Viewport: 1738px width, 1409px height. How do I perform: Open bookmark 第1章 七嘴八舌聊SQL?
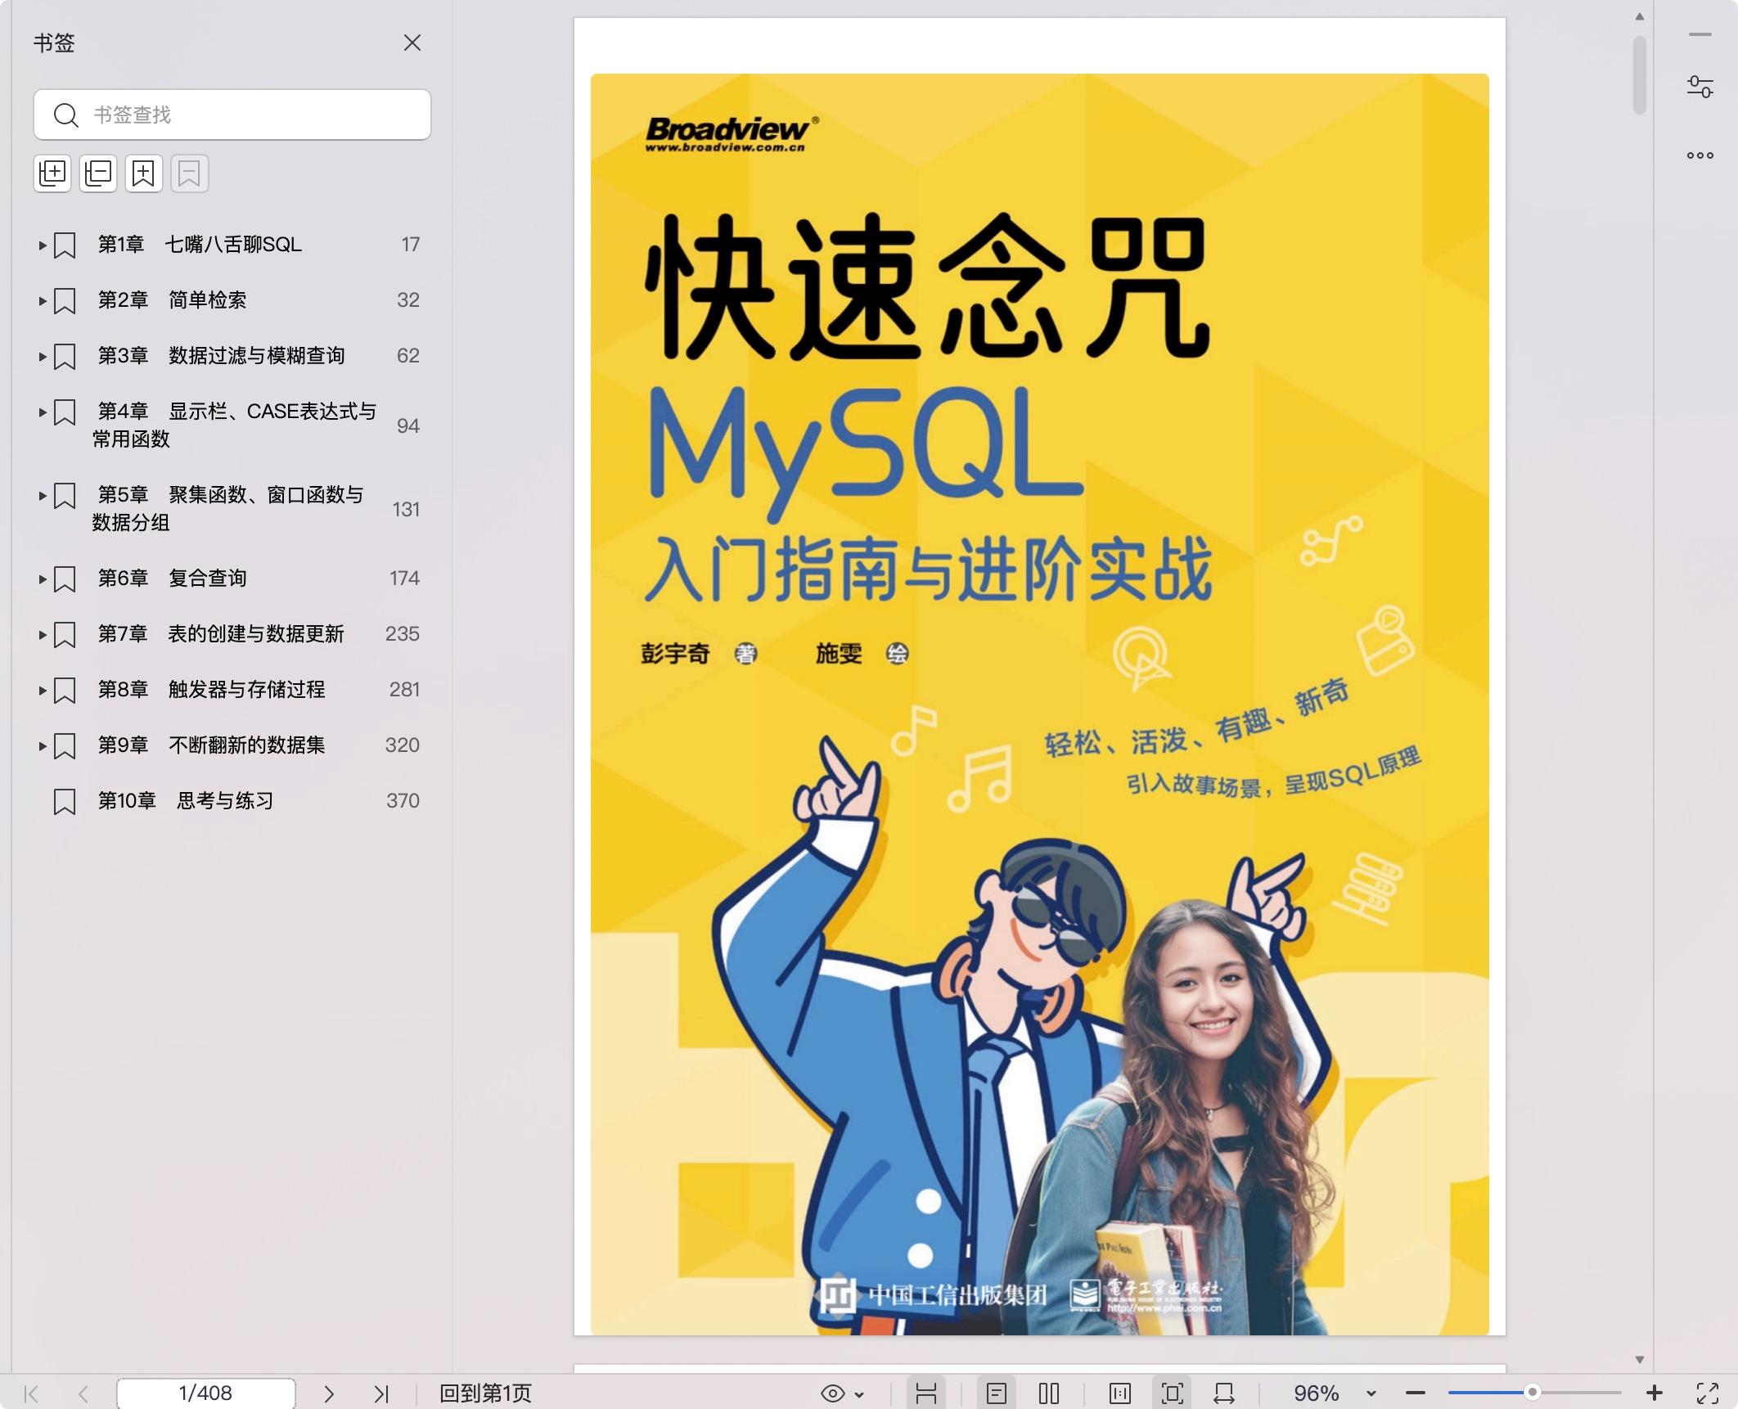pyautogui.click(x=200, y=245)
